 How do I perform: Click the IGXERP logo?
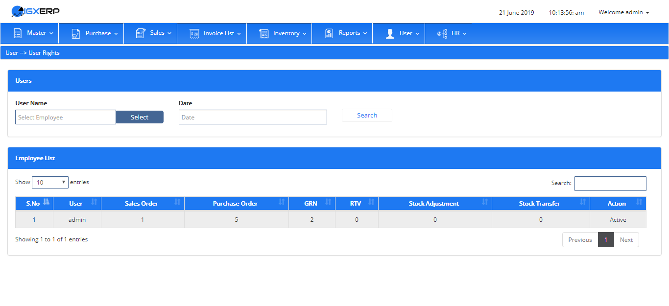[35, 10]
